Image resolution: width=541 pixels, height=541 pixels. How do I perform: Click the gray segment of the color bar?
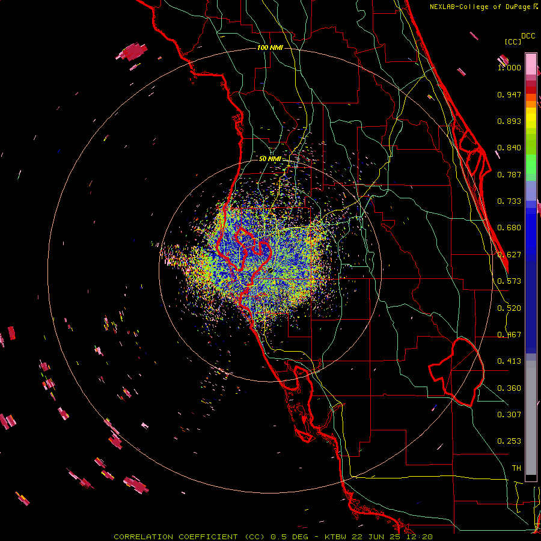click(x=531, y=418)
